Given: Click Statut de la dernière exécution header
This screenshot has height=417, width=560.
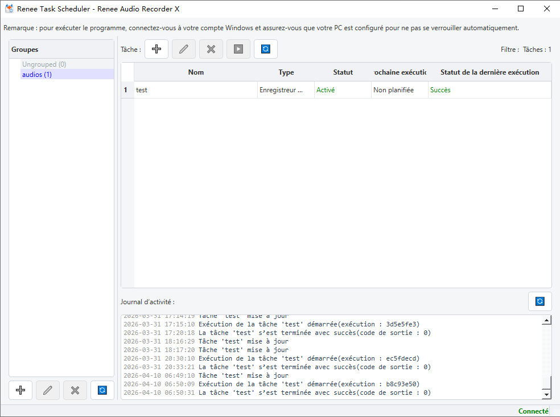Looking at the screenshot, I should [489, 72].
